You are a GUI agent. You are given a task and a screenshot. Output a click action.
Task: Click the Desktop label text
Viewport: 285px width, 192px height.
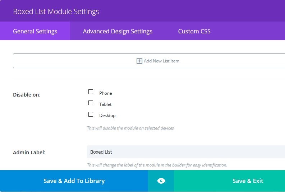coord(107,116)
